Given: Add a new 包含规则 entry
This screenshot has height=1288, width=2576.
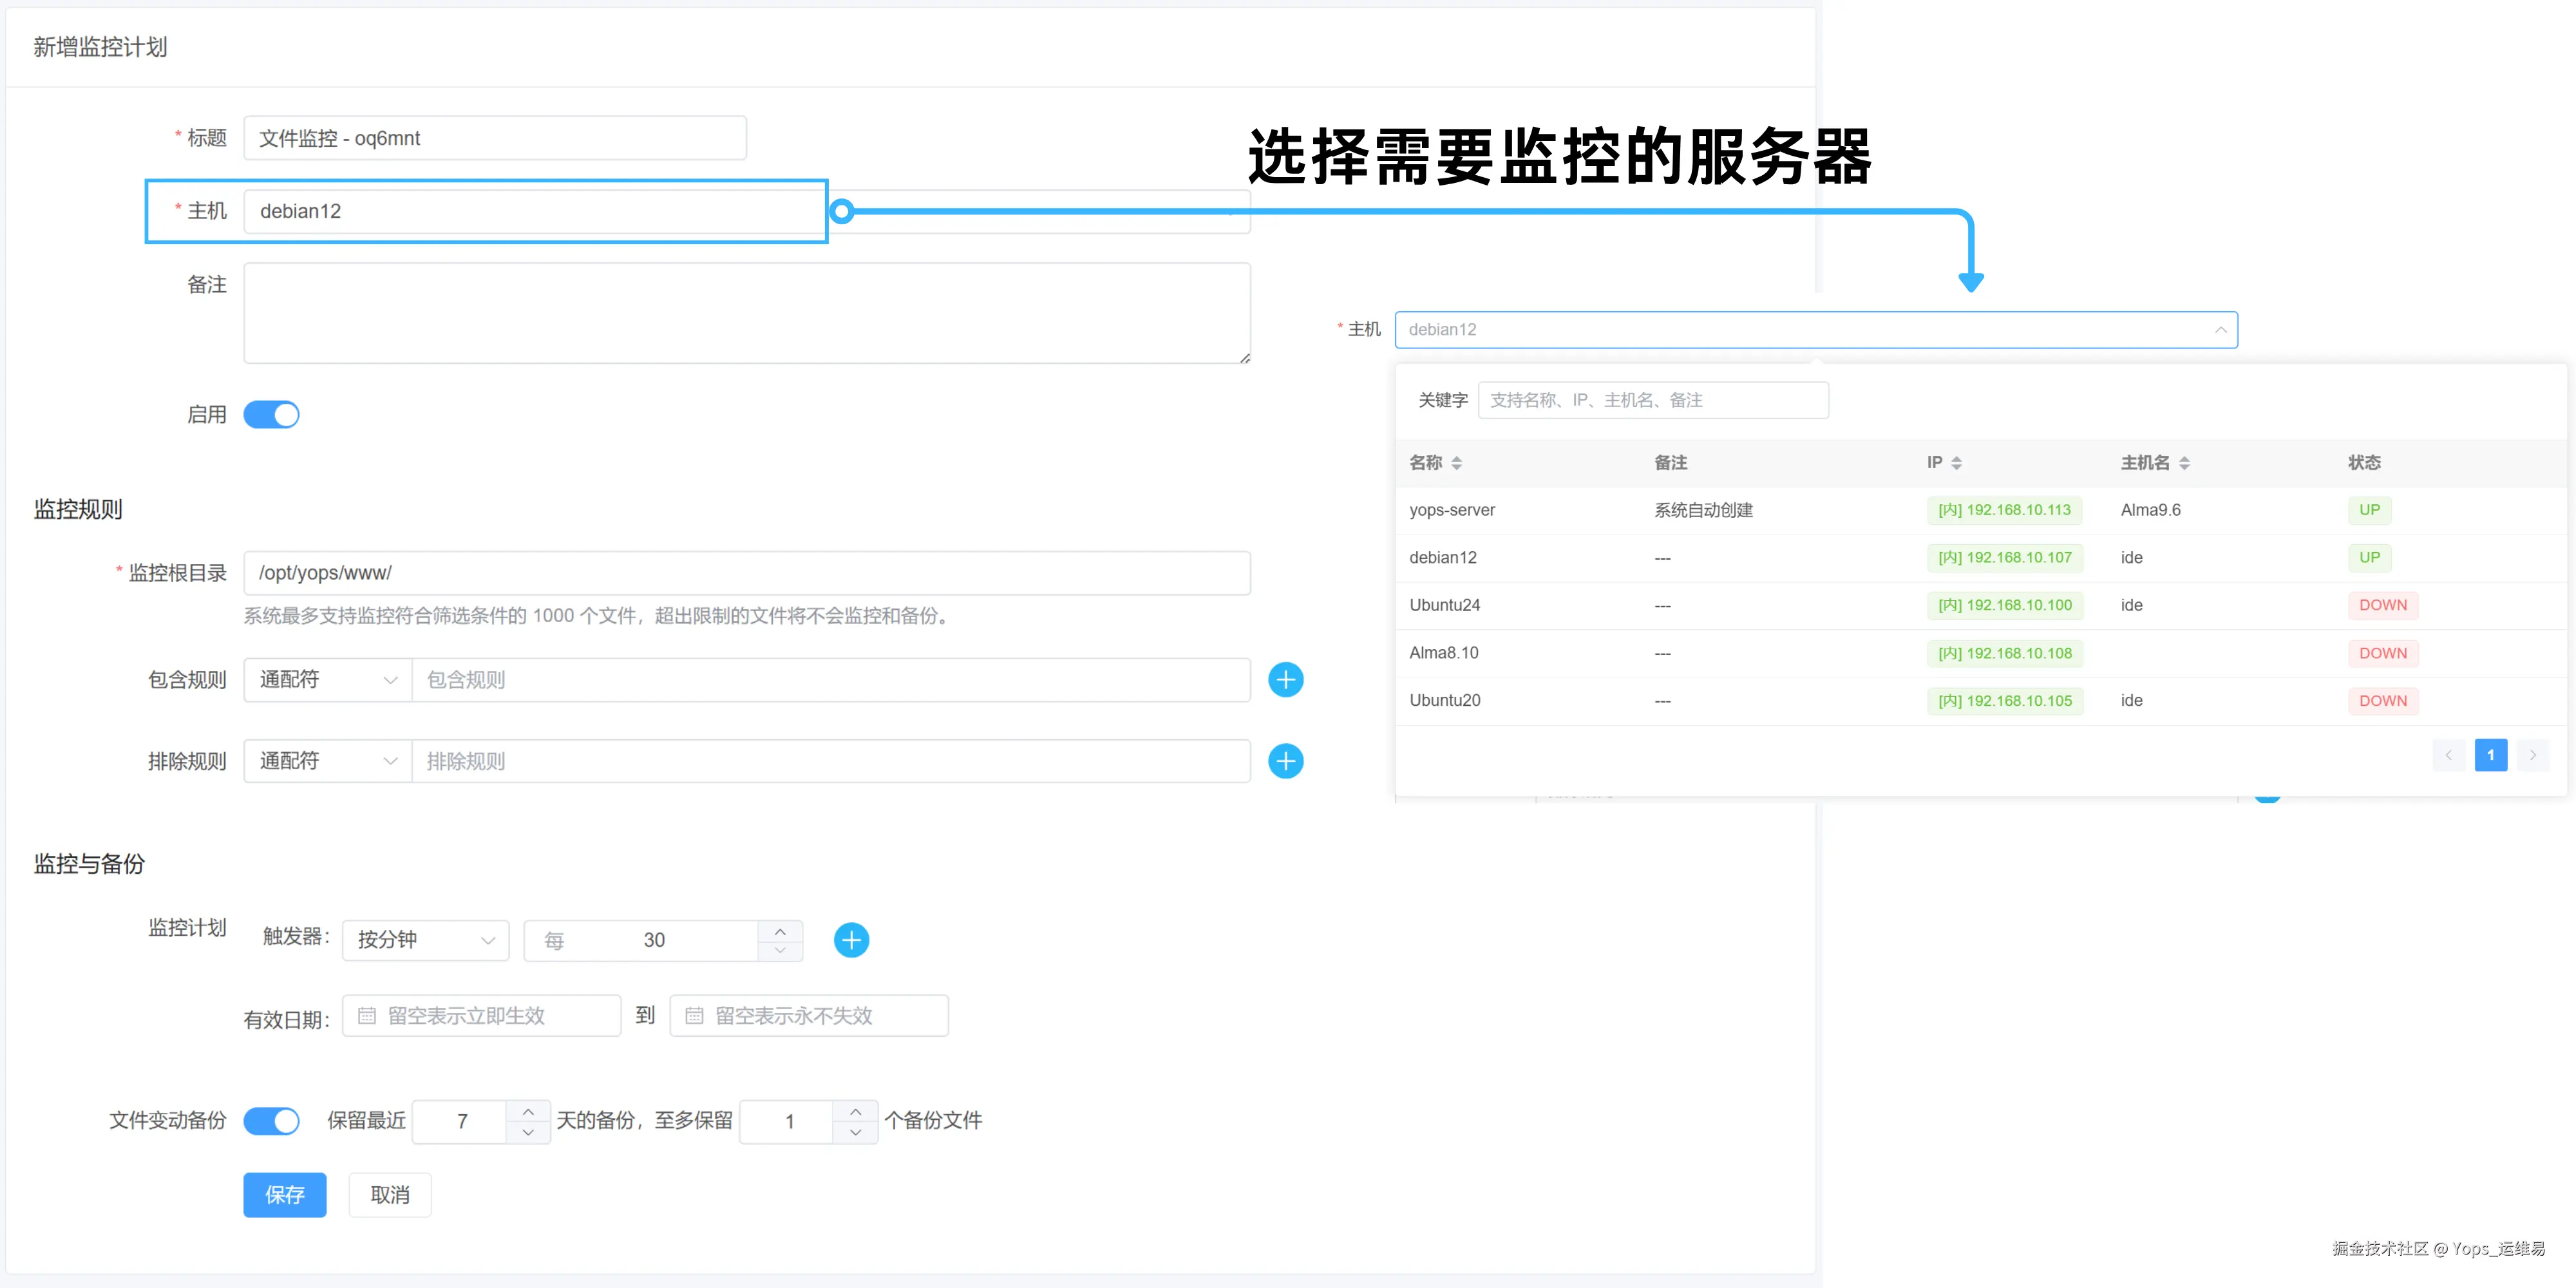Looking at the screenshot, I should tap(1286, 680).
